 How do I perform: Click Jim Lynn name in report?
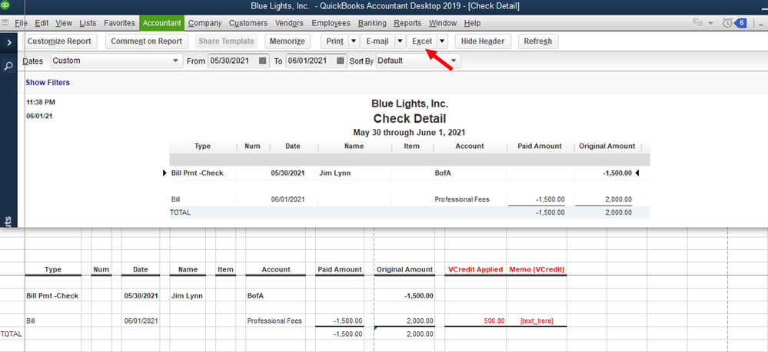pyautogui.click(x=334, y=173)
